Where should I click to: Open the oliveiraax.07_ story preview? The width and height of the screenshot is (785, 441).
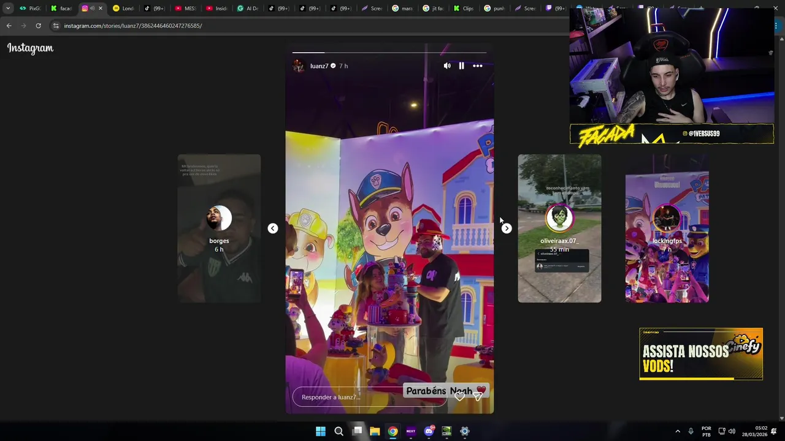[x=559, y=228]
